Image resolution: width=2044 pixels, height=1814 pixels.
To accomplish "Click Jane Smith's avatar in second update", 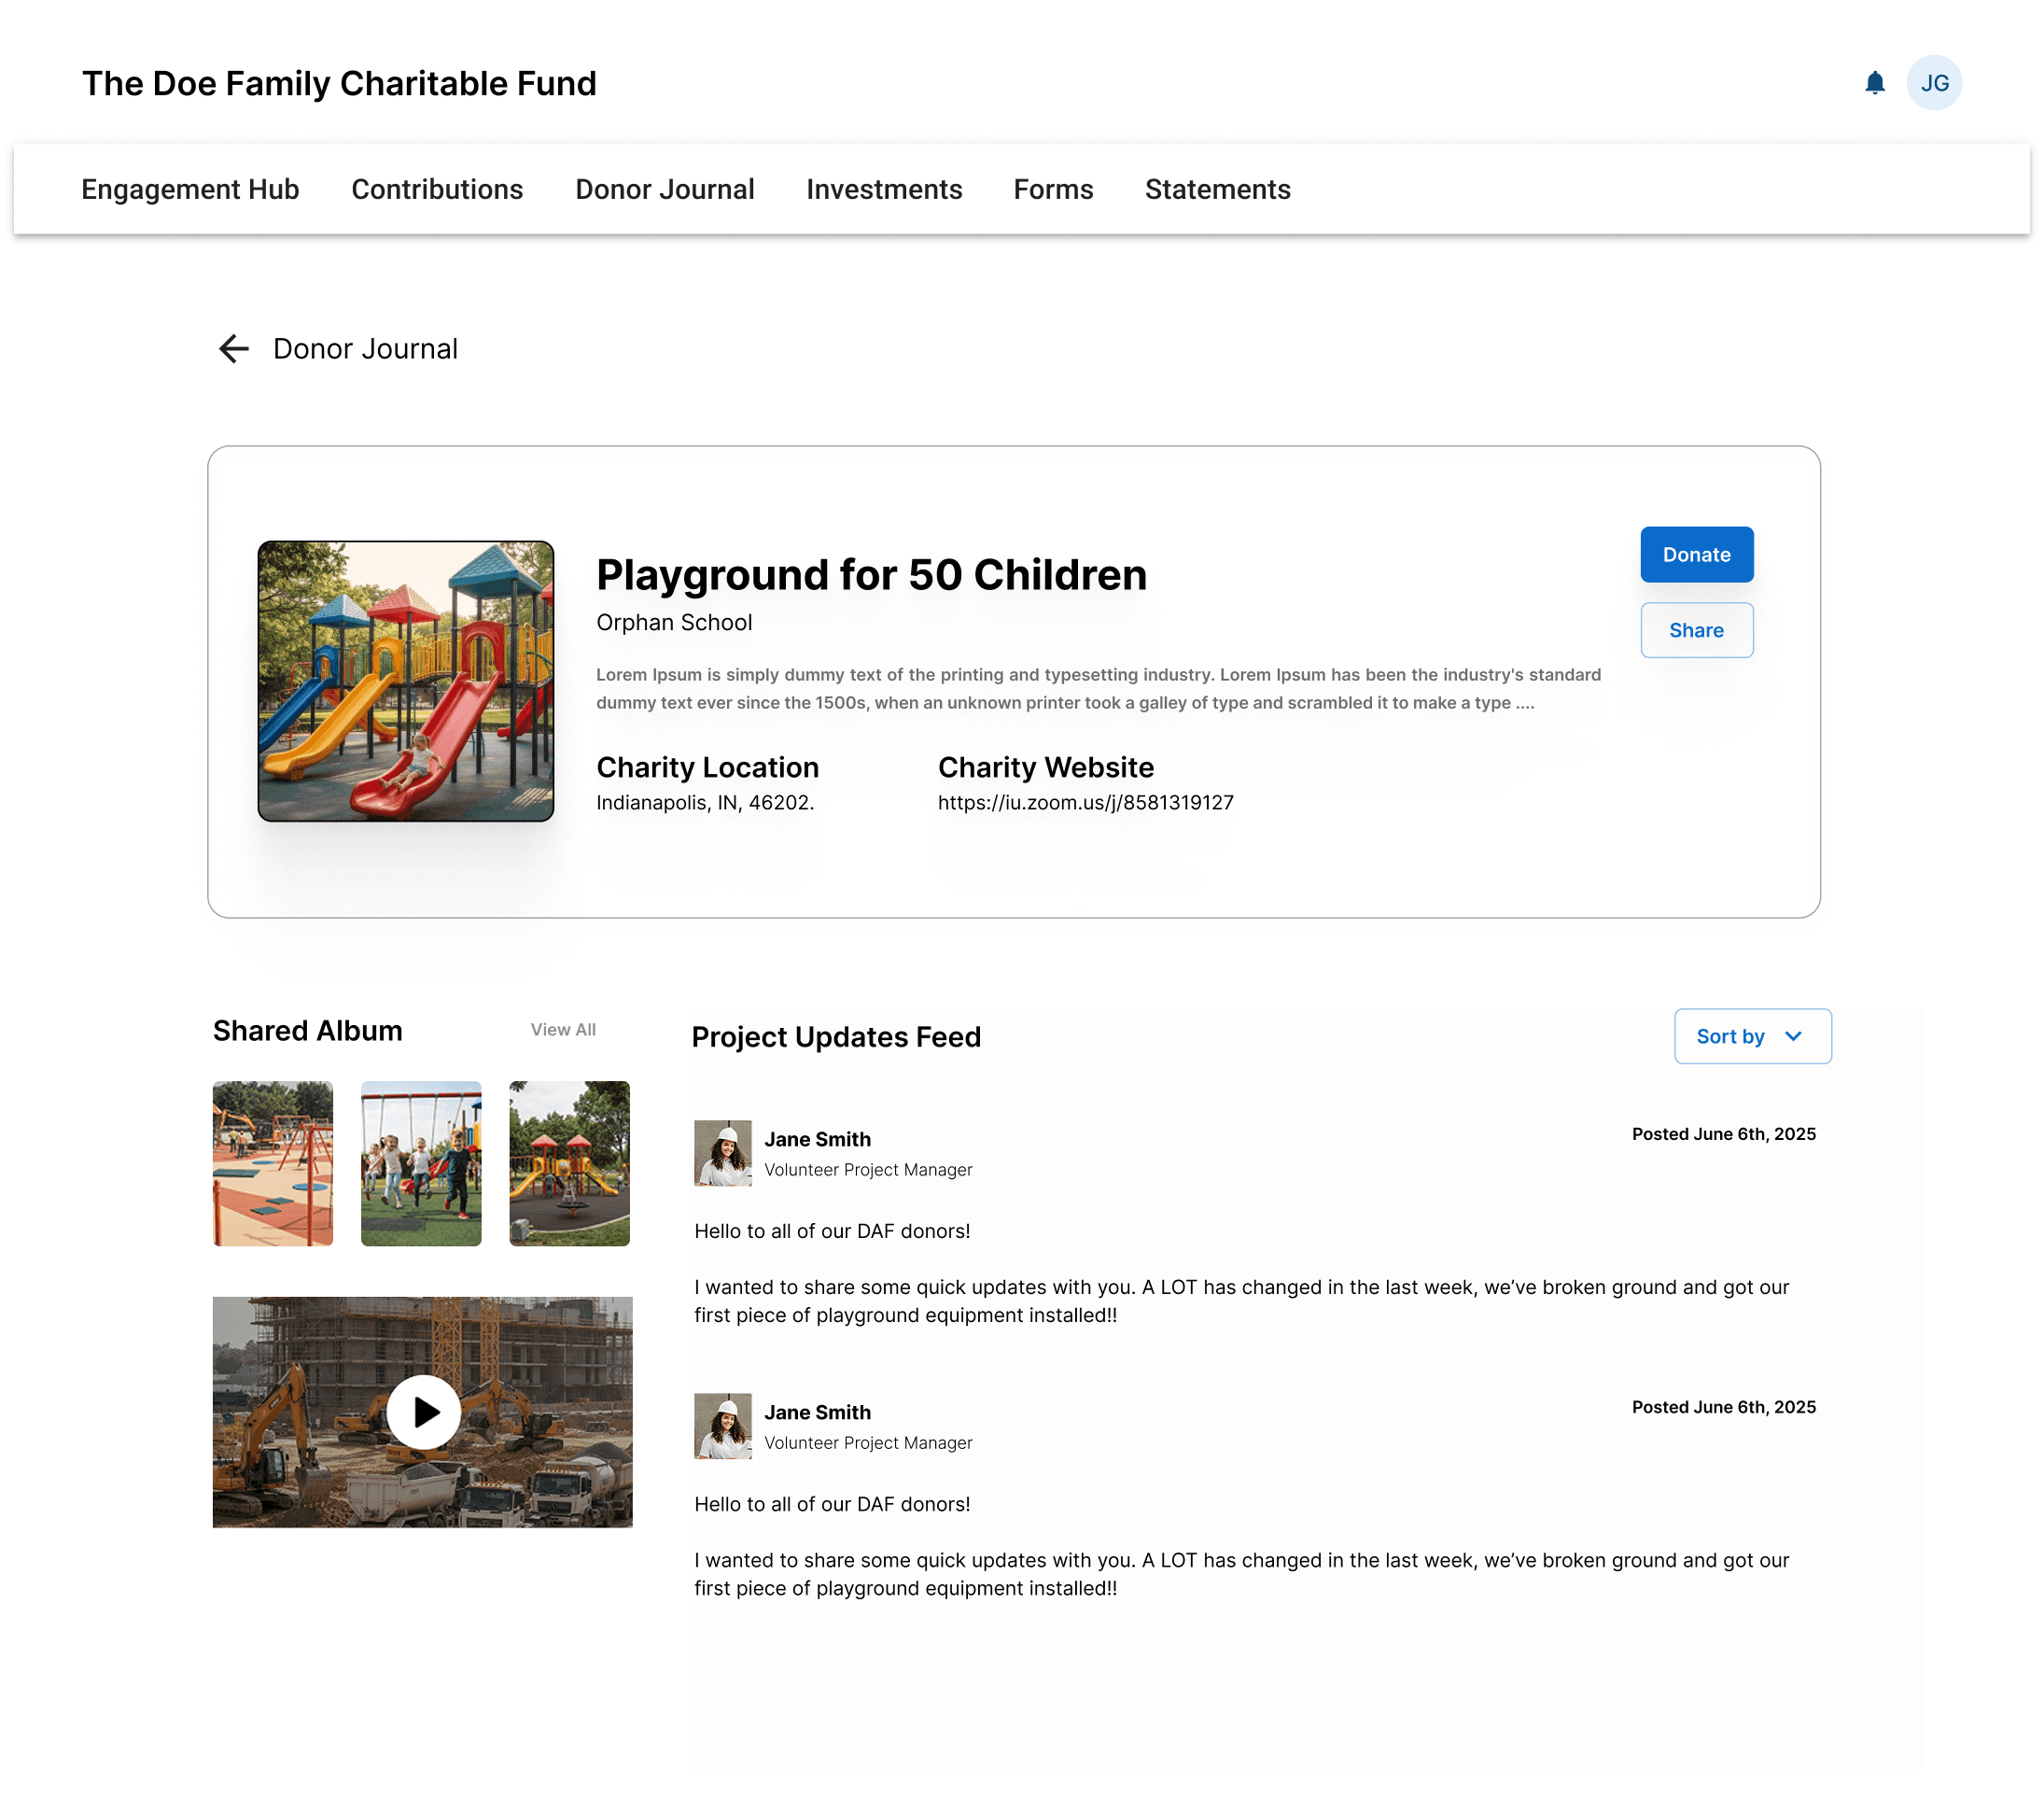I will click(x=722, y=1426).
